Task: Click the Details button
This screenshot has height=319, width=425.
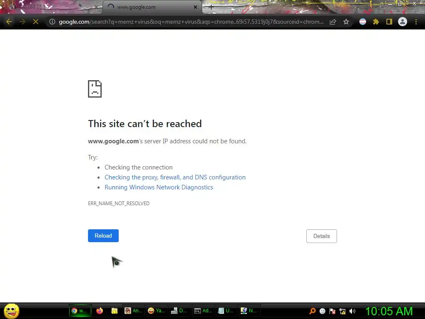Action: click(322, 236)
